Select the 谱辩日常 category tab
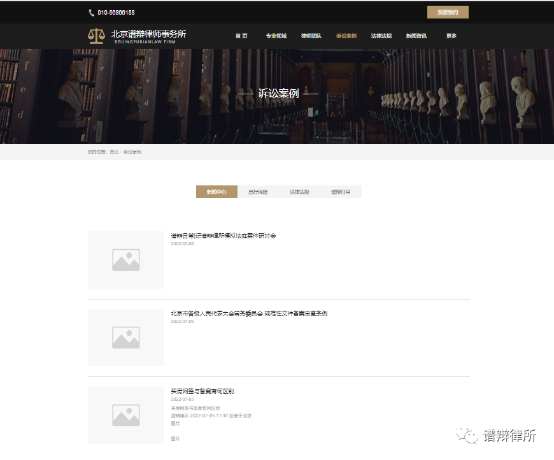Screen dimensions: 554x460 341,192
